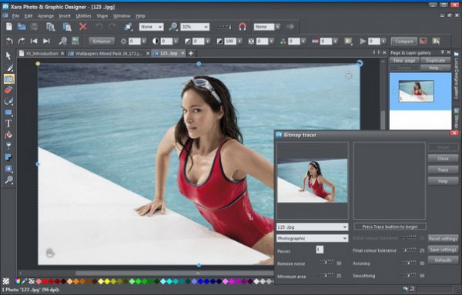Viewport: 462px width, 295px height.
Task: Select the Fill tool bucket icon
Action: [8, 135]
